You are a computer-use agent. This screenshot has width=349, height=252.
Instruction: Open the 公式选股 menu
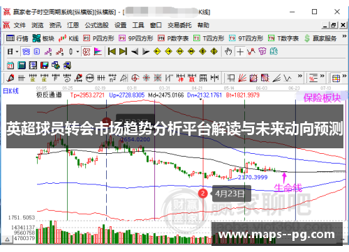click(x=96, y=25)
